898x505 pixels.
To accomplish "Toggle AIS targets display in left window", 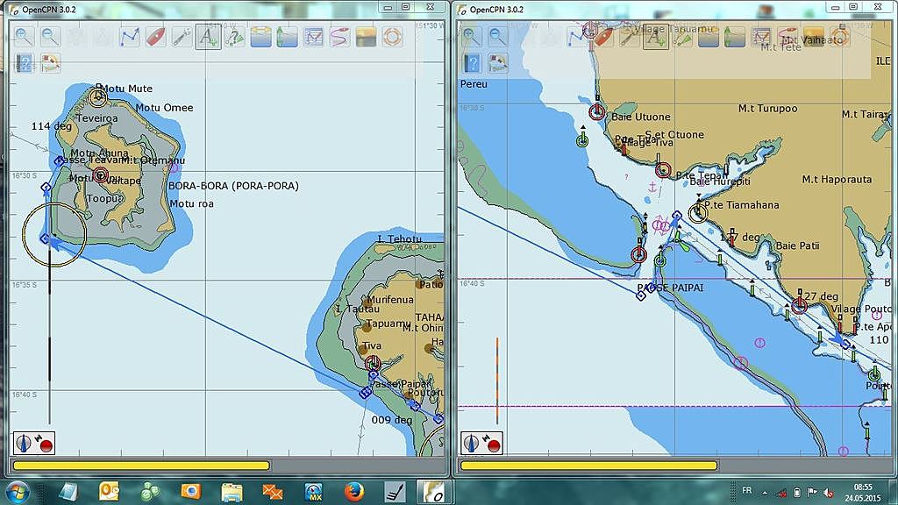I will 235,37.
